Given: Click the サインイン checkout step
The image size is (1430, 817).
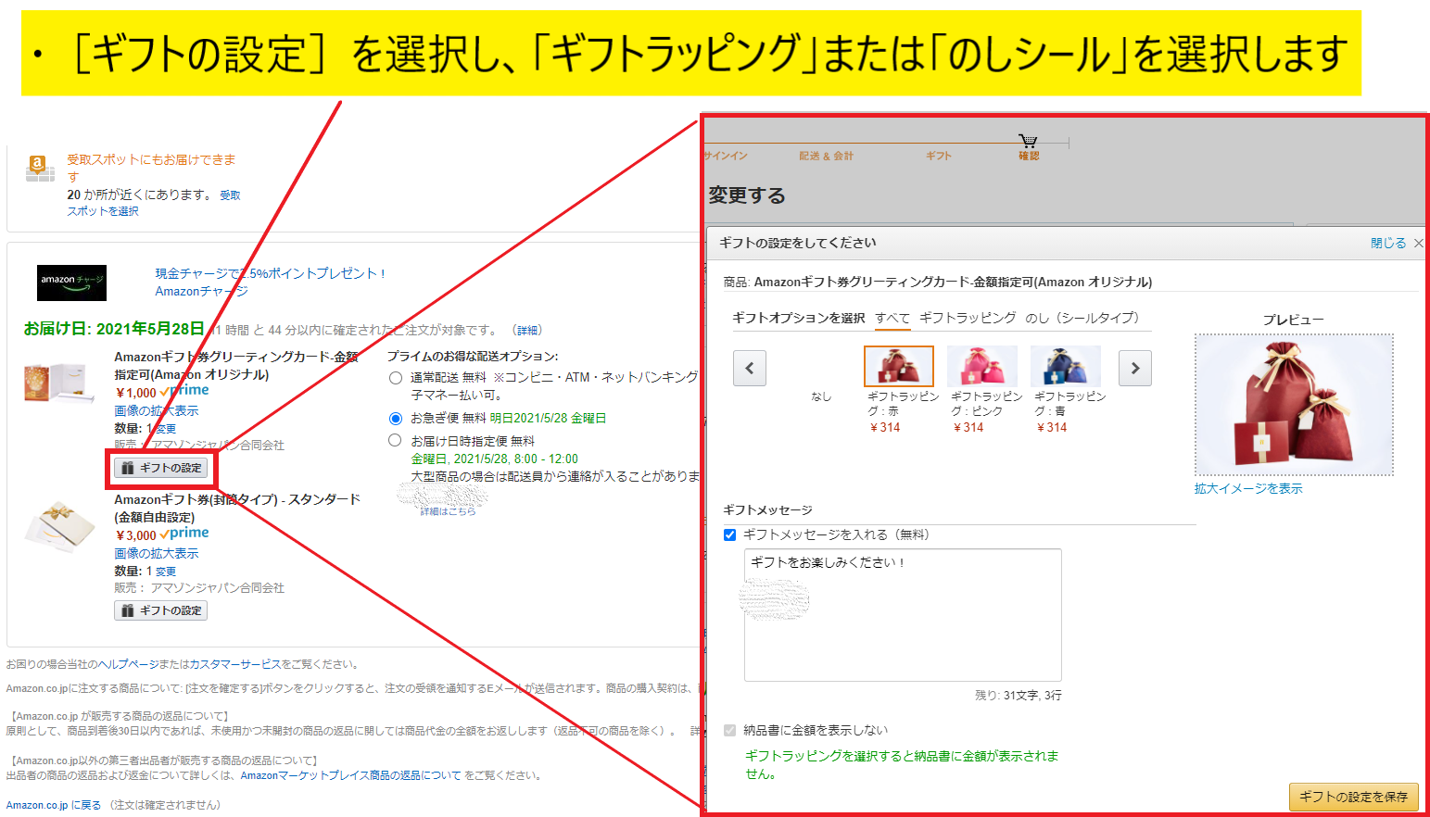Looking at the screenshot, I should pyautogui.click(x=727, y=156).
